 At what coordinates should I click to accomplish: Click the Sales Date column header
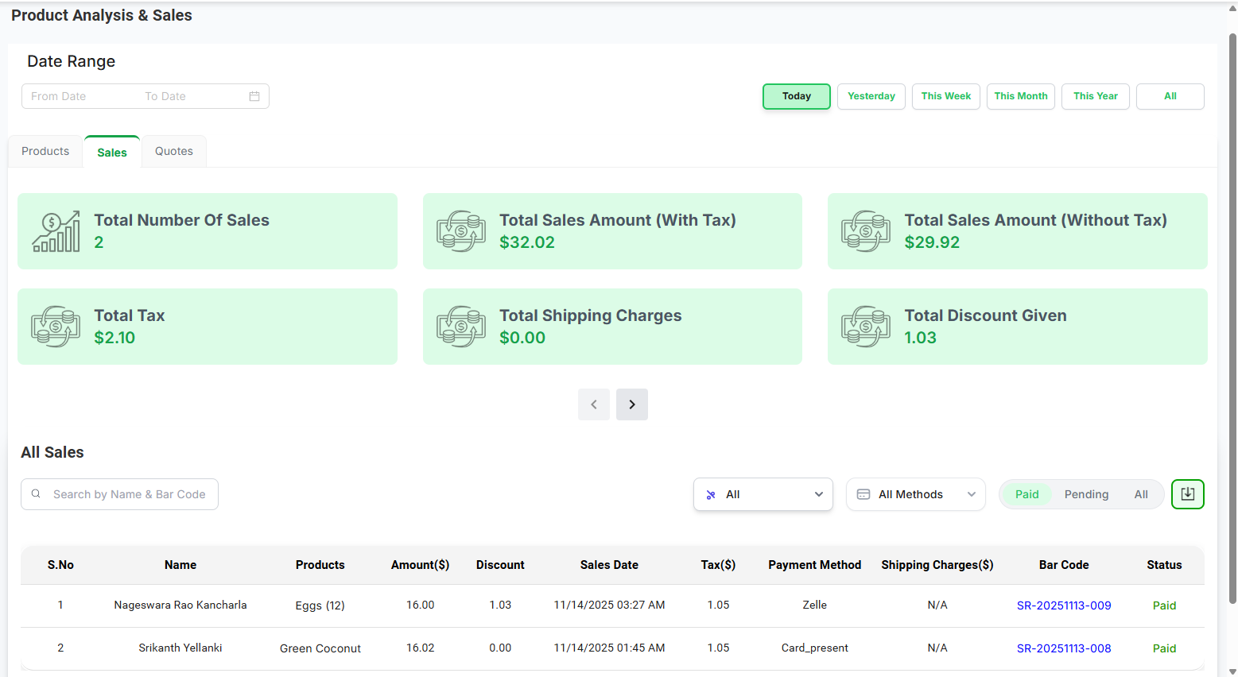click(609, 565)
